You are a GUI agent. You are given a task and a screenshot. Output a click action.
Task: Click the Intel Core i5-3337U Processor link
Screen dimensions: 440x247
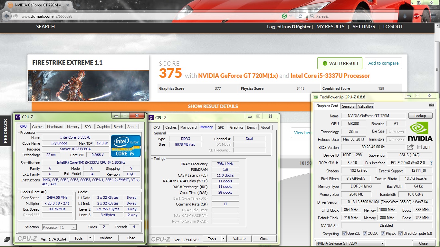tap(330, 76)
